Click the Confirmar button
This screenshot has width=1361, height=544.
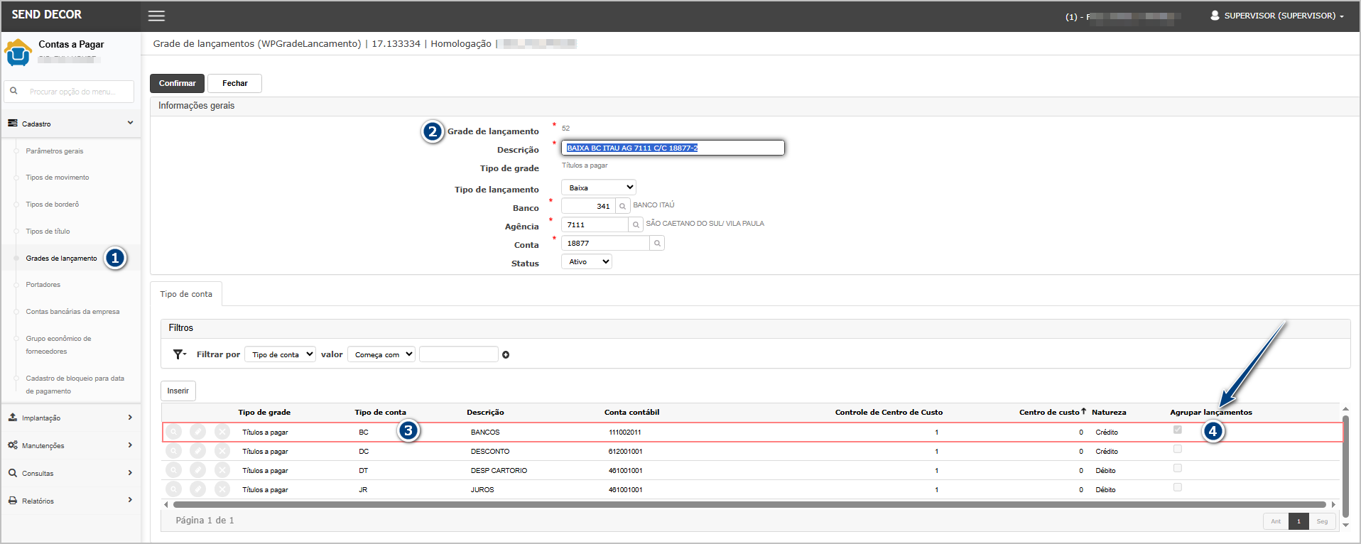pos(177,84)
